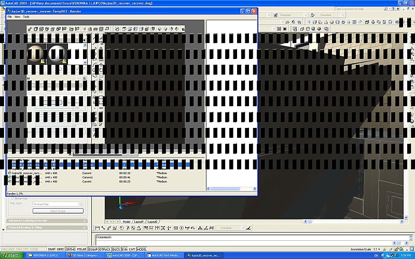The image size is (415, 259).
Task: Click the Diameter dimension icon
Action: pos(133,228)
